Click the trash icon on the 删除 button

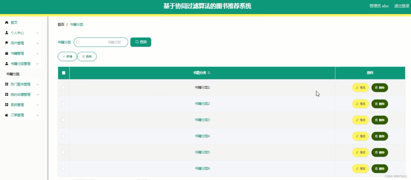(83, 56)
